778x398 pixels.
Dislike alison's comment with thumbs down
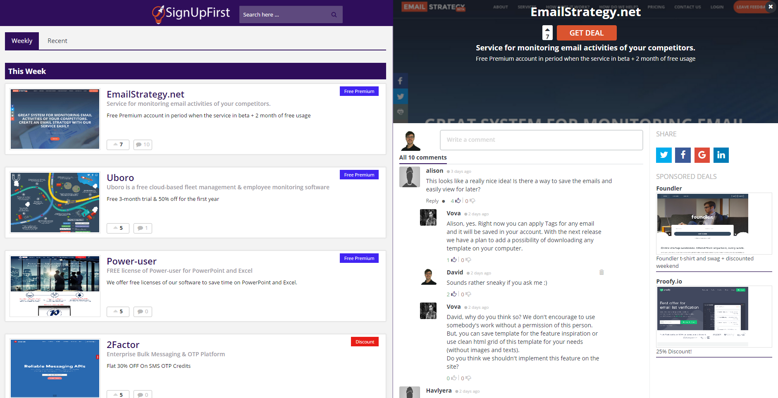[x=473, y=201]
